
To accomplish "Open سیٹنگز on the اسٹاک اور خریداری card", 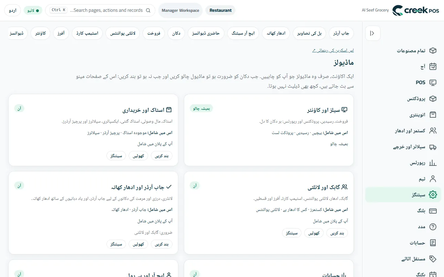I will (116, 156).
